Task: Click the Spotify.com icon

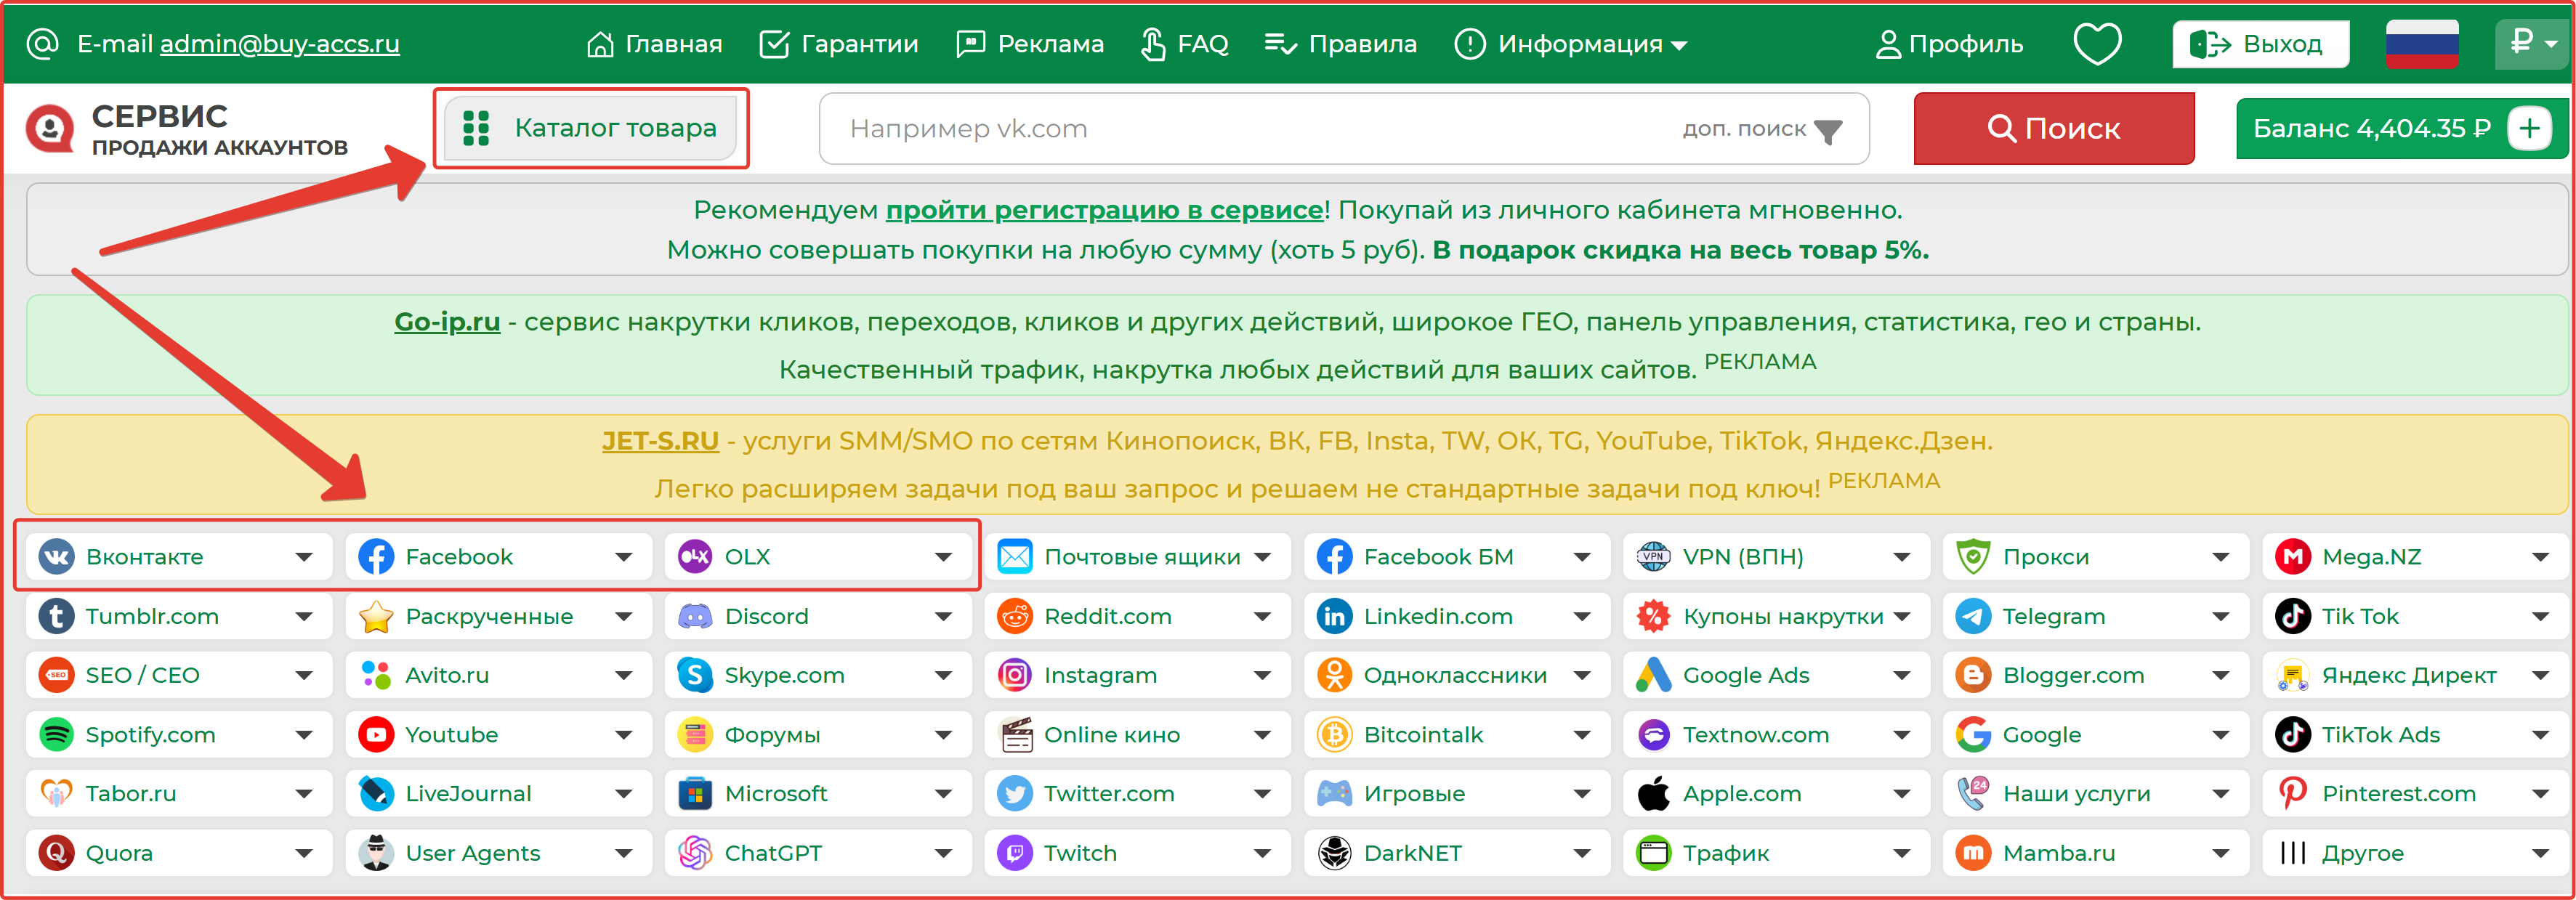Action: pyautogui.click(x=56, y=735)
